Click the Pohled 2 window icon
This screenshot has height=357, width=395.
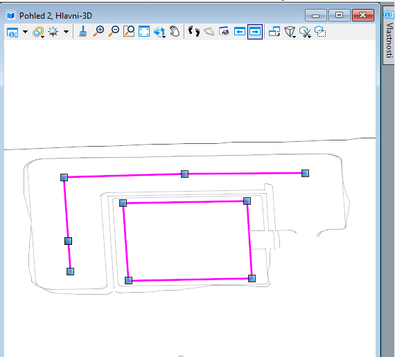point(10,15)
